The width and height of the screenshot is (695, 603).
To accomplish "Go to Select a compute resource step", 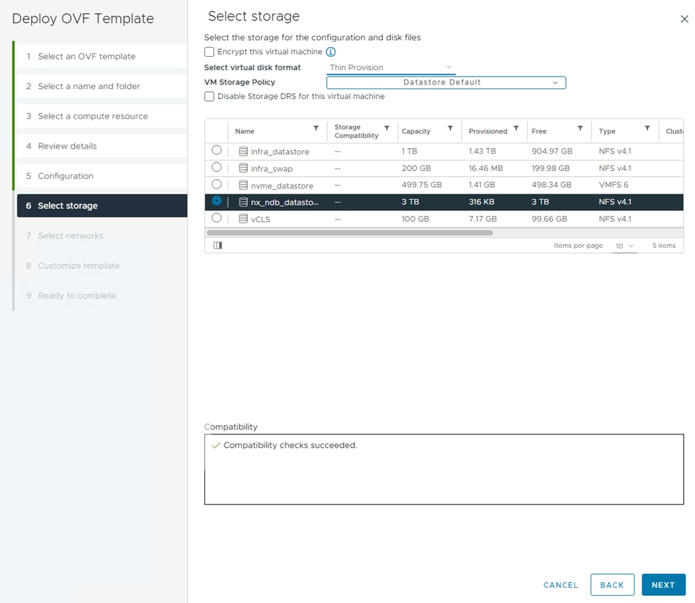I will pos(93,116).
